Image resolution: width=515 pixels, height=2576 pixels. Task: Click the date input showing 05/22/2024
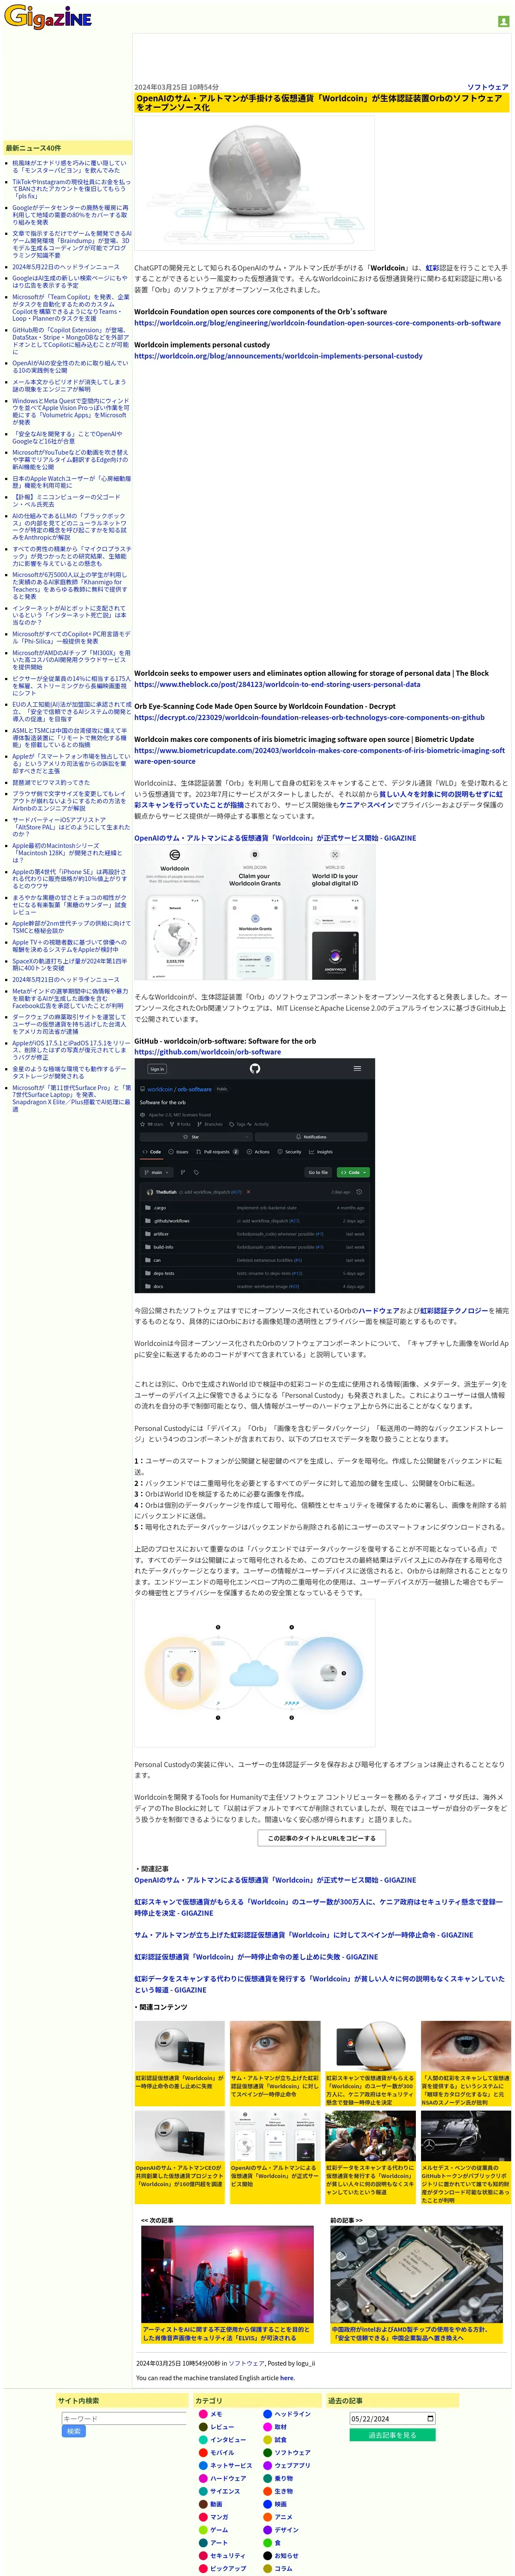[392, 2419]
